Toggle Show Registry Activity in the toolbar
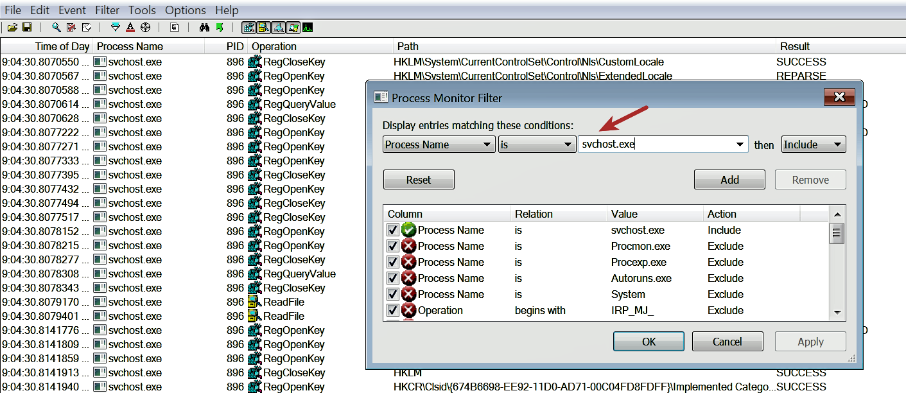The width and height of the screenshot is (906, 393). pos(248,28)
